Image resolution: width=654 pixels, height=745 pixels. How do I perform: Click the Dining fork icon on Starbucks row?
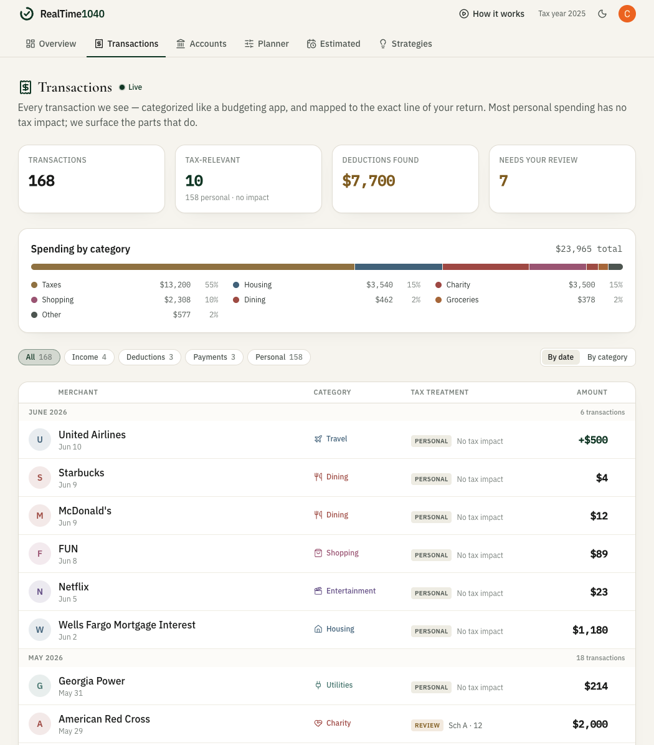coord(318,477)
